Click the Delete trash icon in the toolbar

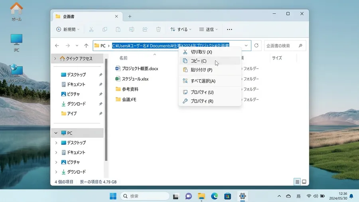click(x=158, y=29)
